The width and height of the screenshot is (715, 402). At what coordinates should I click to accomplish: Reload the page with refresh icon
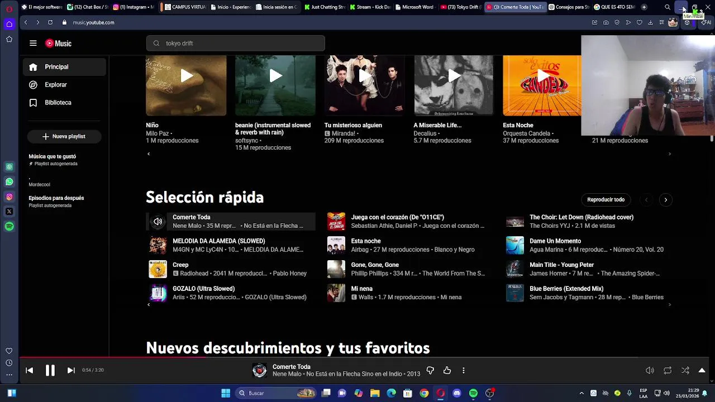tap(50, 22)
